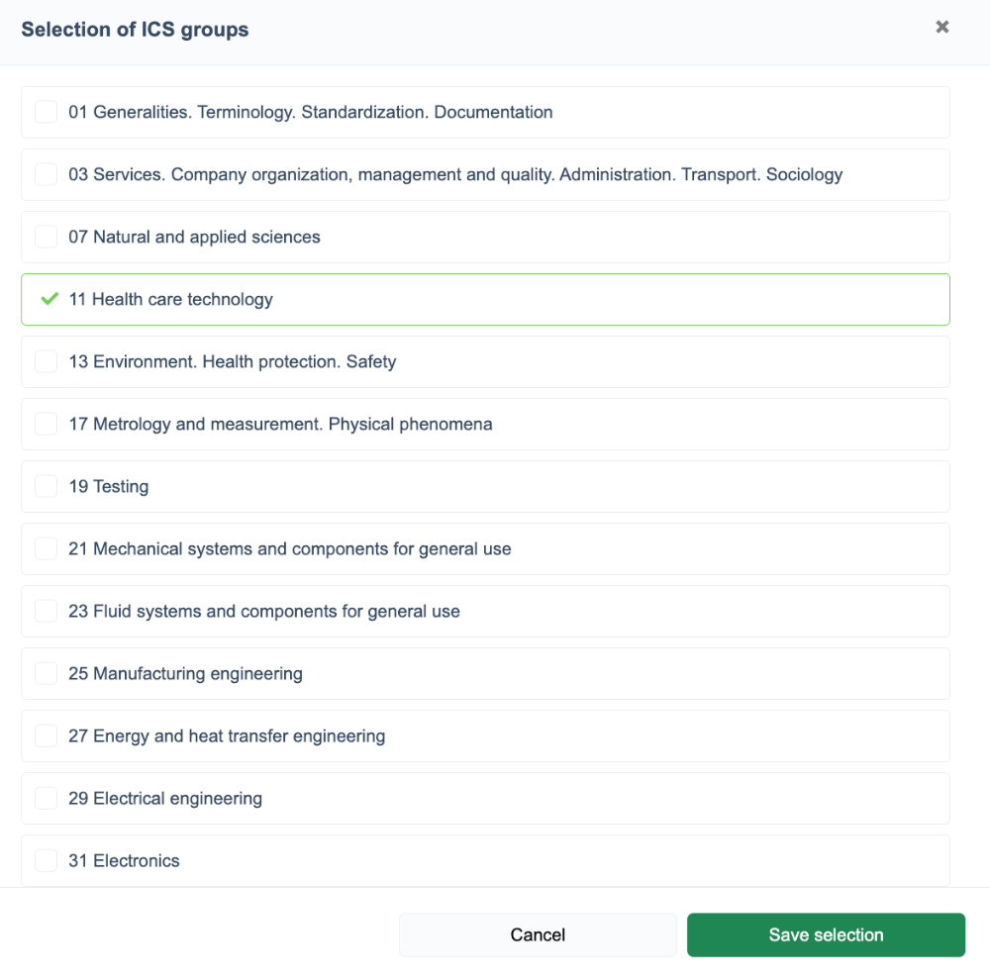The image size is (990, 978).
Task: Tick the 29 Electrical engineering checkbox
Action: (47, 798)
